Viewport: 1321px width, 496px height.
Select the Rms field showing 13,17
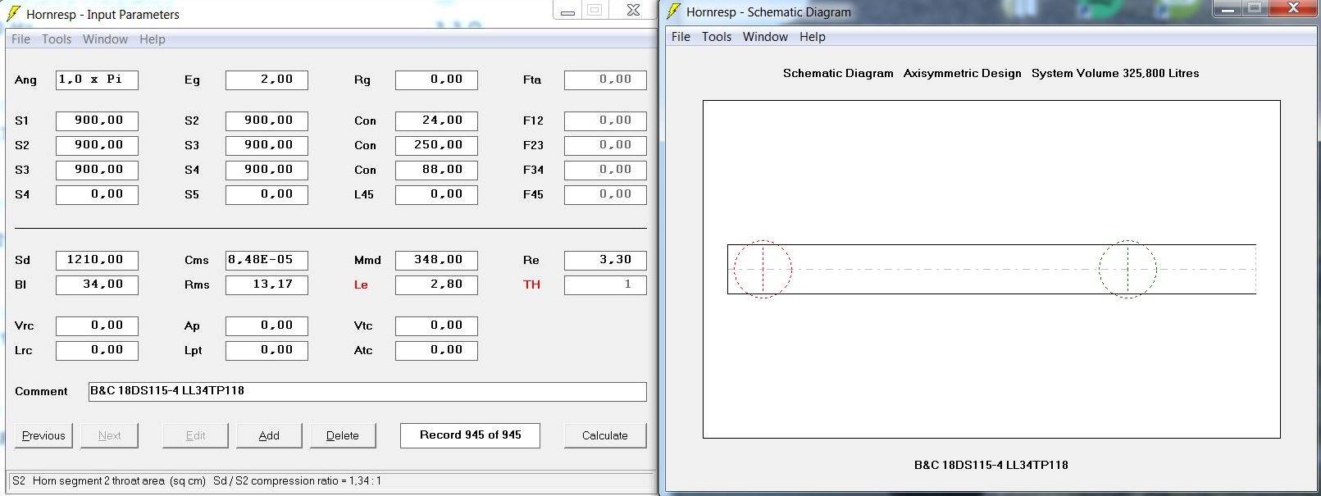(x=266, y=284)
